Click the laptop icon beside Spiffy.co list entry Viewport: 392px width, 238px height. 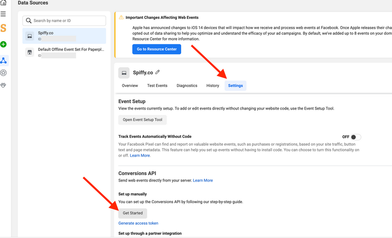point(30,36)
